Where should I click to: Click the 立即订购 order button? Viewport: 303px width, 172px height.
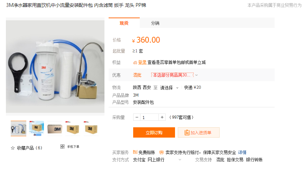[x=154, y=132]
